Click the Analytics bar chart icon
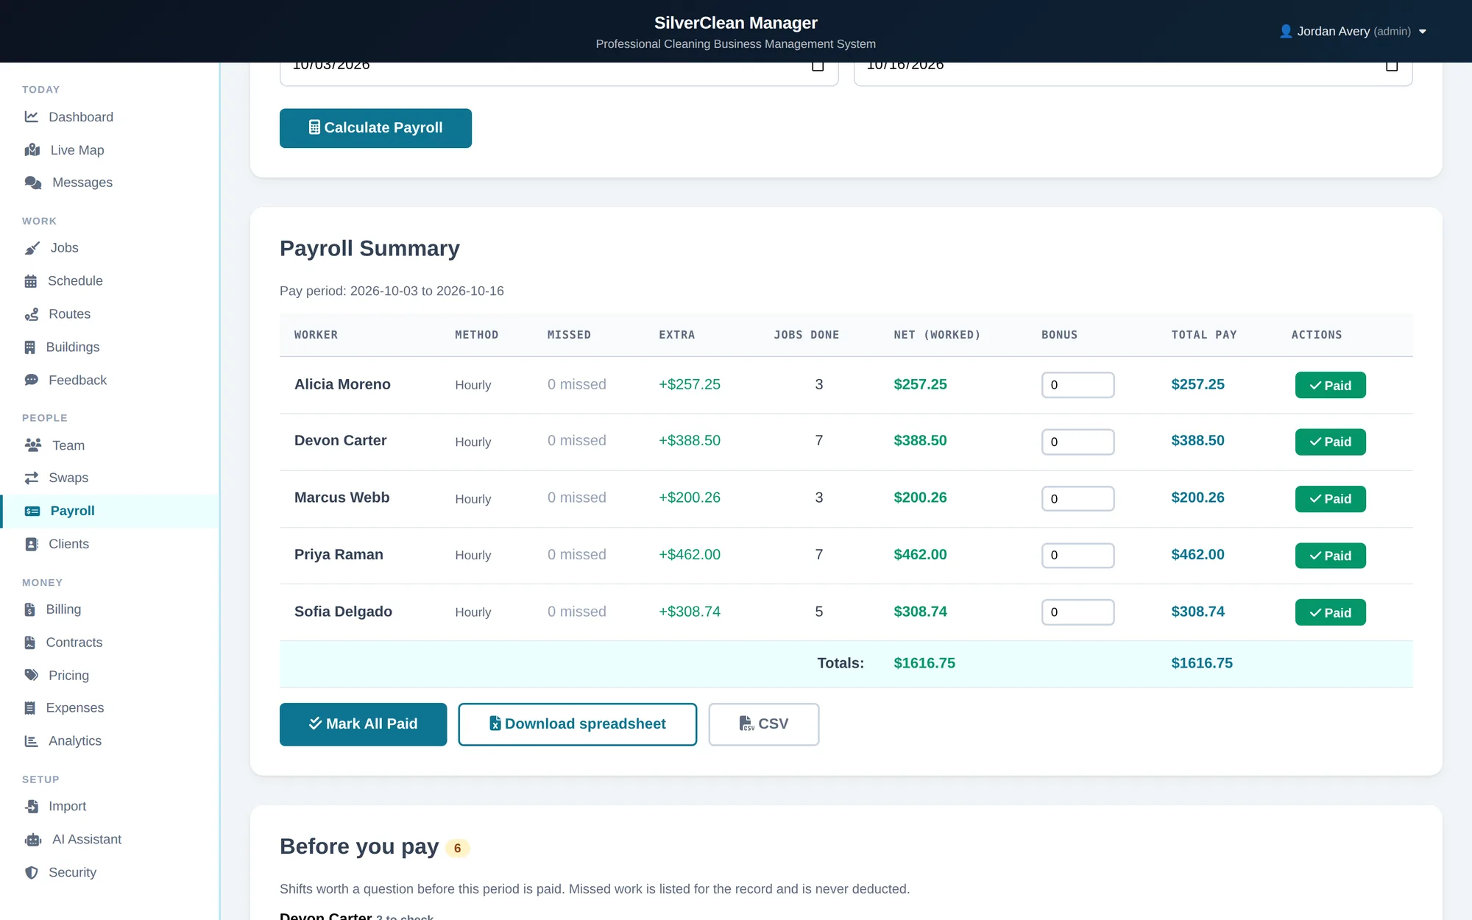This screenshot has height=920, width=1472. point(32,741)
